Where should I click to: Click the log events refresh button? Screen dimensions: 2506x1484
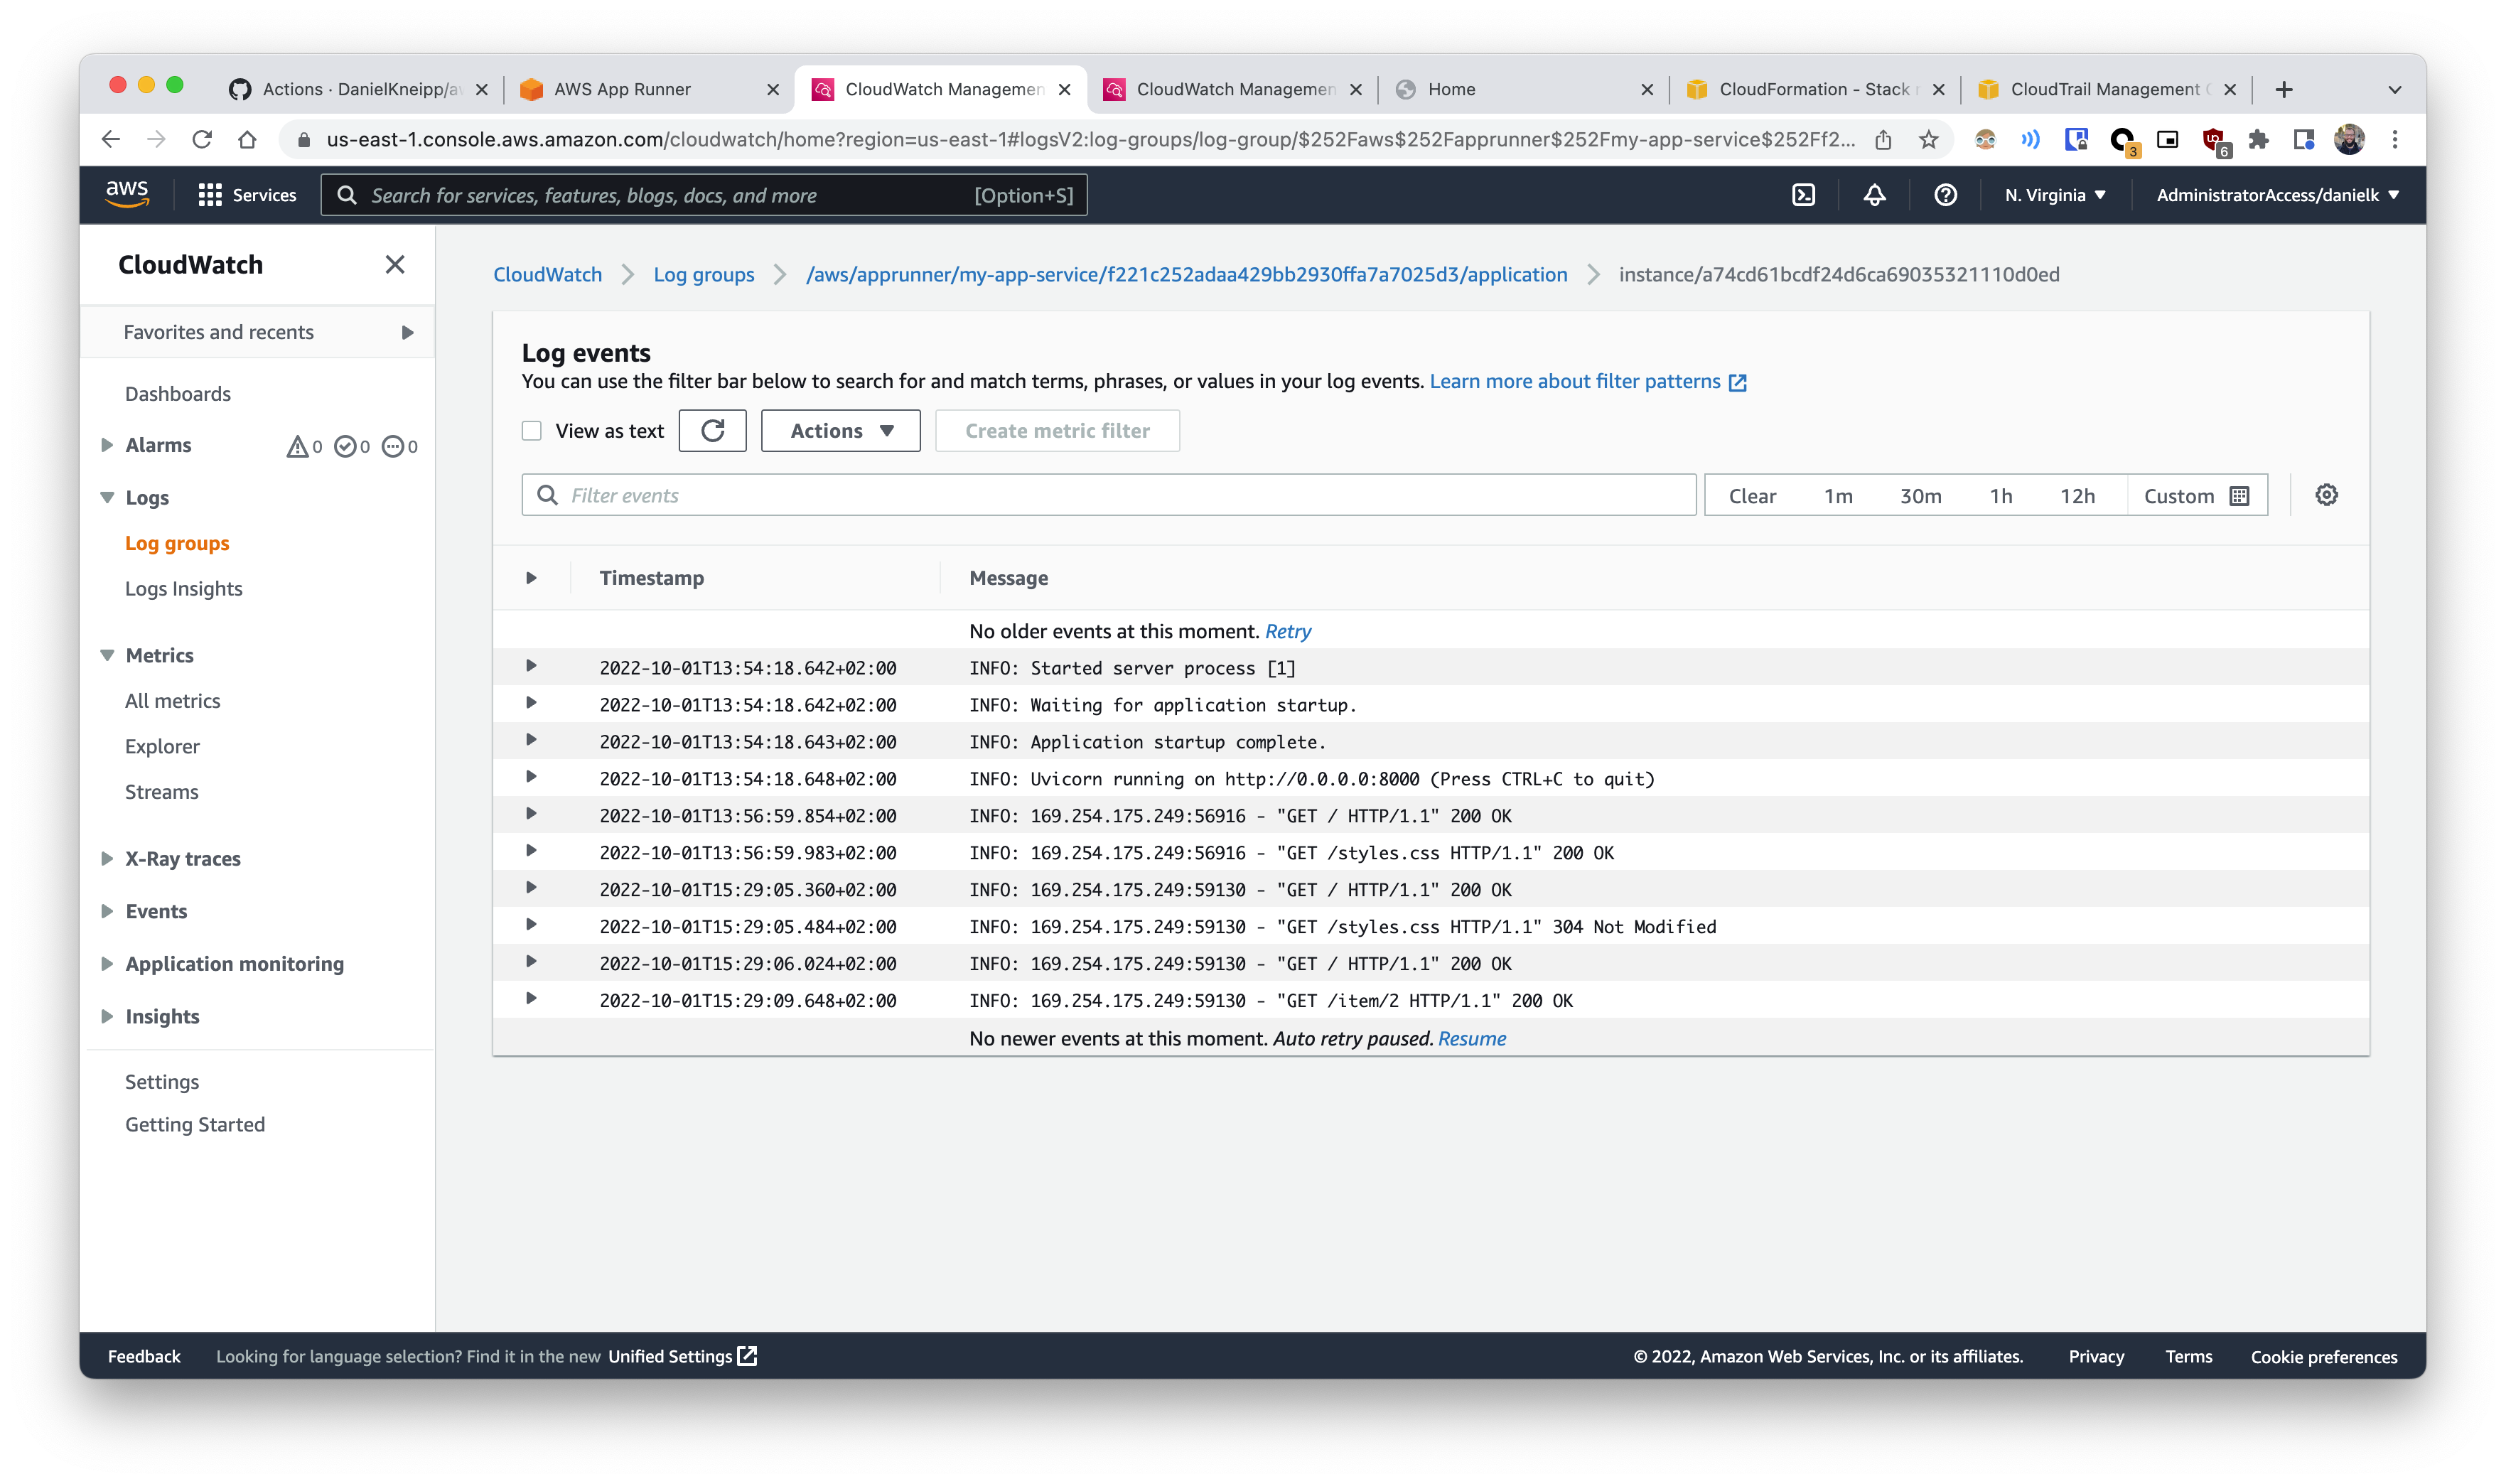click(712, 431)
